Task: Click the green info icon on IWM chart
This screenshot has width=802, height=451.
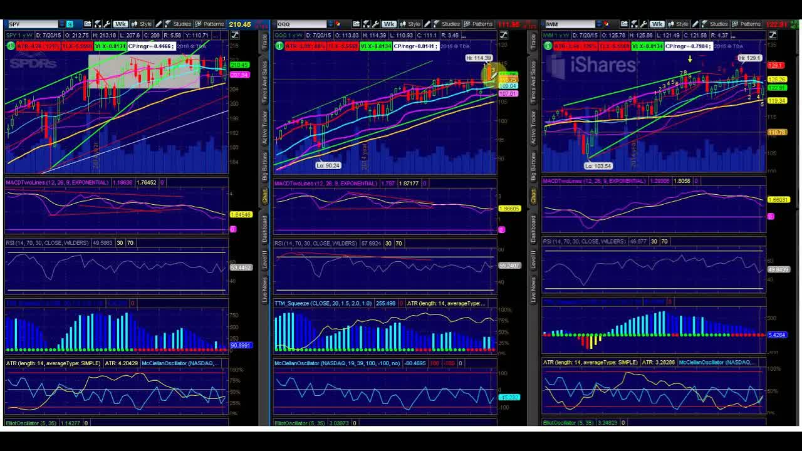Action: (x=548, y=46)
